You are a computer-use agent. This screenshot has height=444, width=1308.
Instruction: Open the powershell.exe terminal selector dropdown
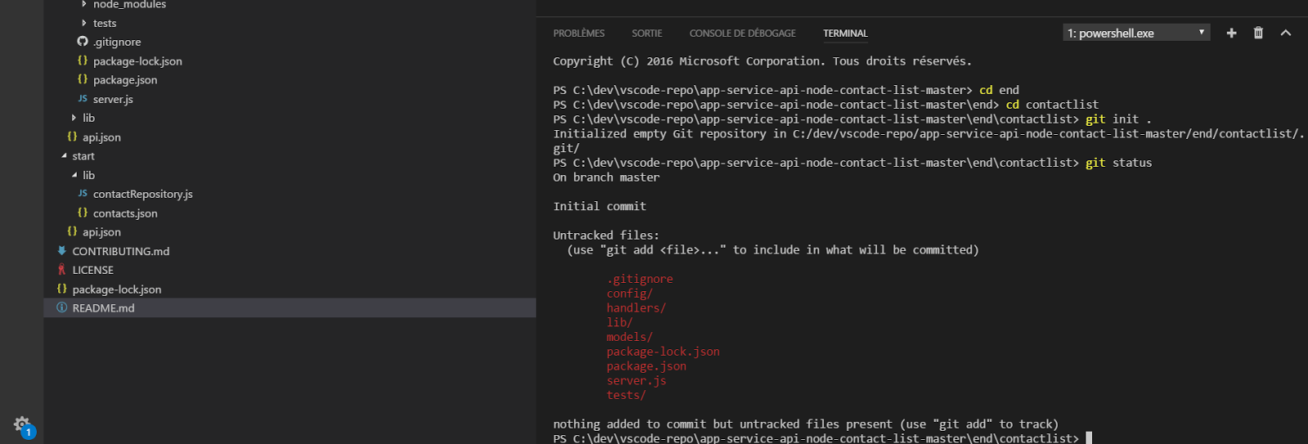(x=1136, y=33)
